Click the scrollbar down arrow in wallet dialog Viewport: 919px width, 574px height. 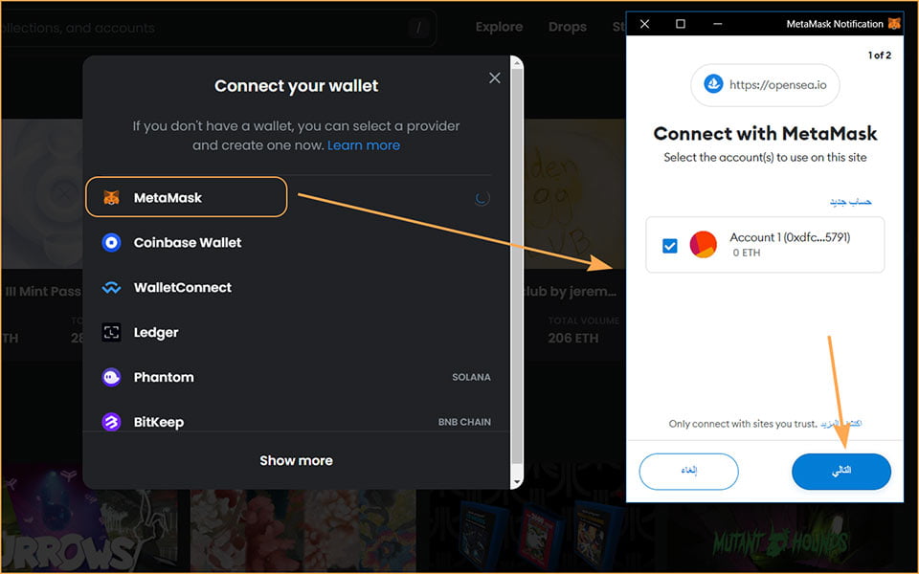click(516, 482)
